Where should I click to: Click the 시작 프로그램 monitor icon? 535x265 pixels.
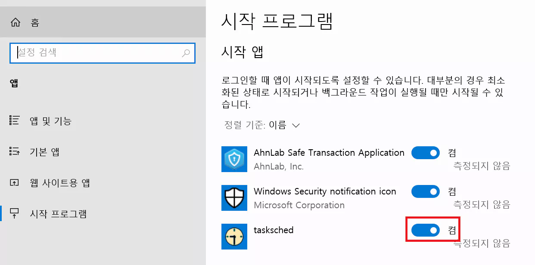click(14, 214)
